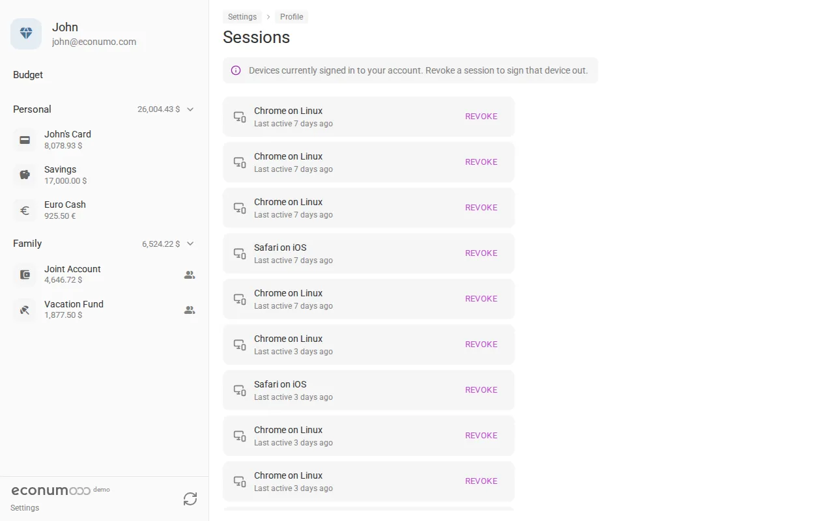Click device icon of Safari session active 7 days ago
834x521 pixels.
(240, 253)
